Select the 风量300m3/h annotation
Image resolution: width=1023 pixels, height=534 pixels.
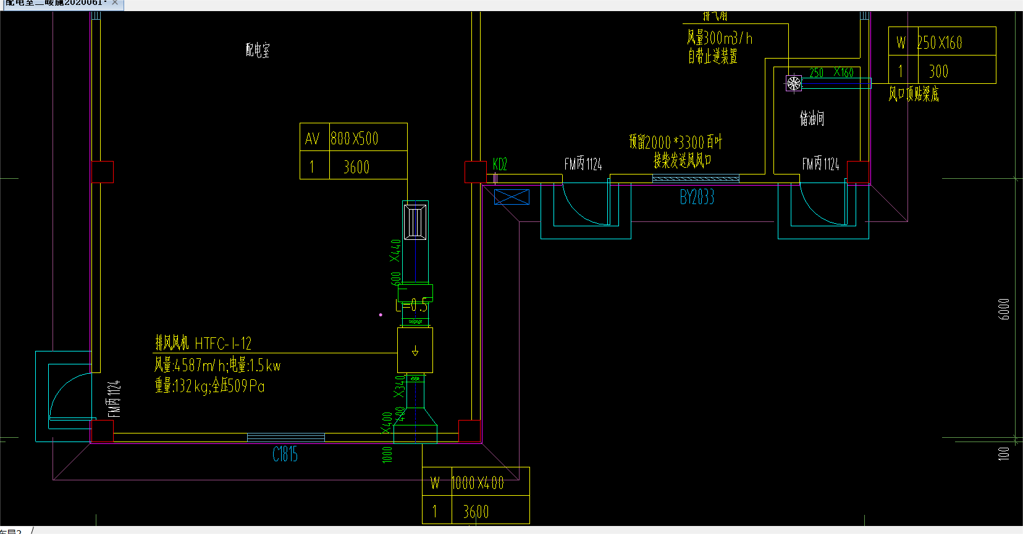coord(720,38)
